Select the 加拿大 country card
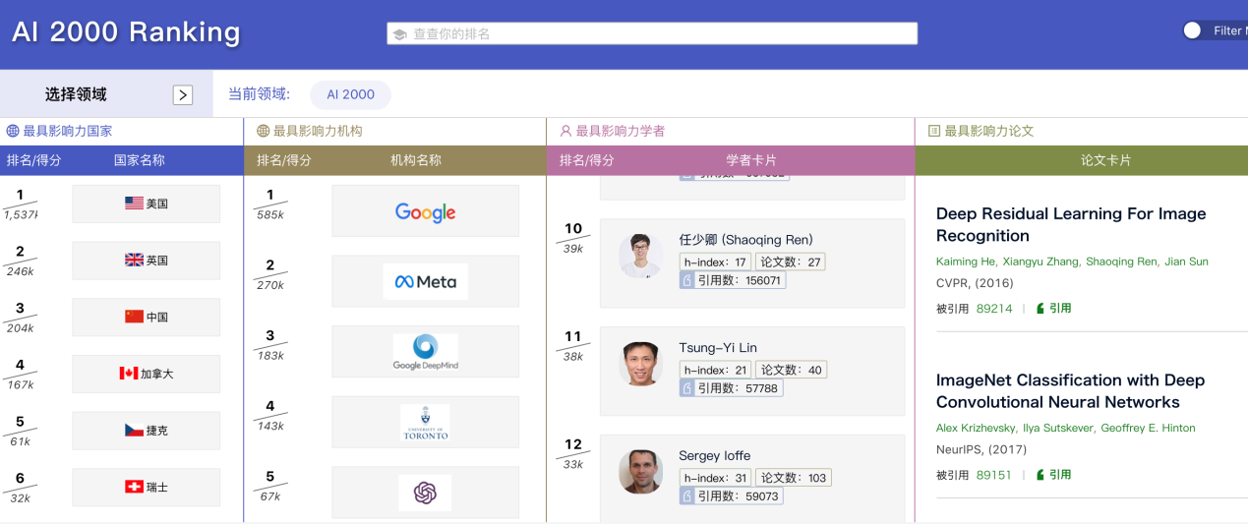 click(x=147, y=374)
